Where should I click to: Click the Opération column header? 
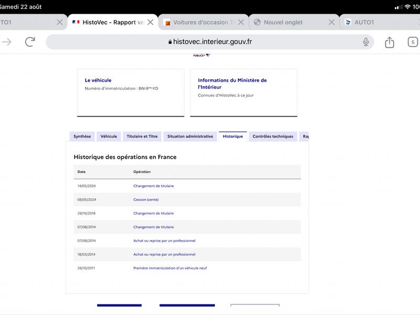pyautogui.click(x=142, y=172)
